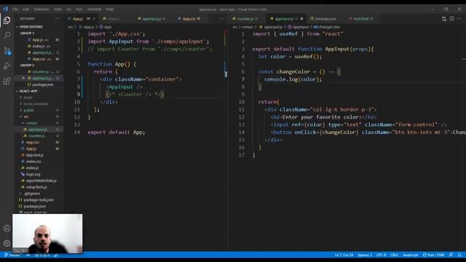Open .gitignore in file tree
The height and width of the screenshot is (262, 466).
coord(32,194)
